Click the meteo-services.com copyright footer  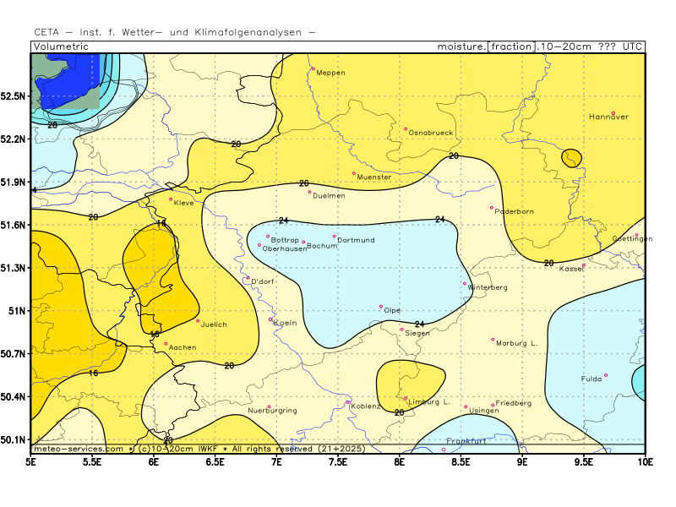[199, 449]
